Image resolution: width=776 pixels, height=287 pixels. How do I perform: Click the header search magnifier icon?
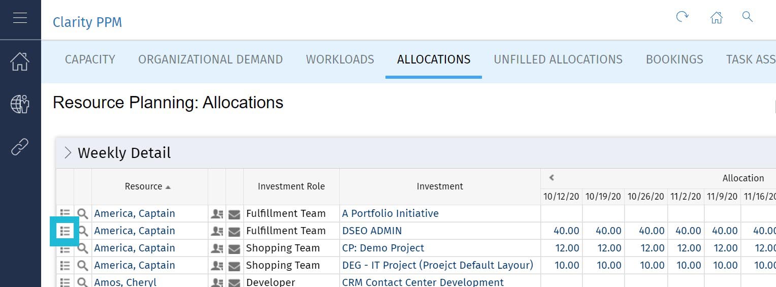coord(747,17)
